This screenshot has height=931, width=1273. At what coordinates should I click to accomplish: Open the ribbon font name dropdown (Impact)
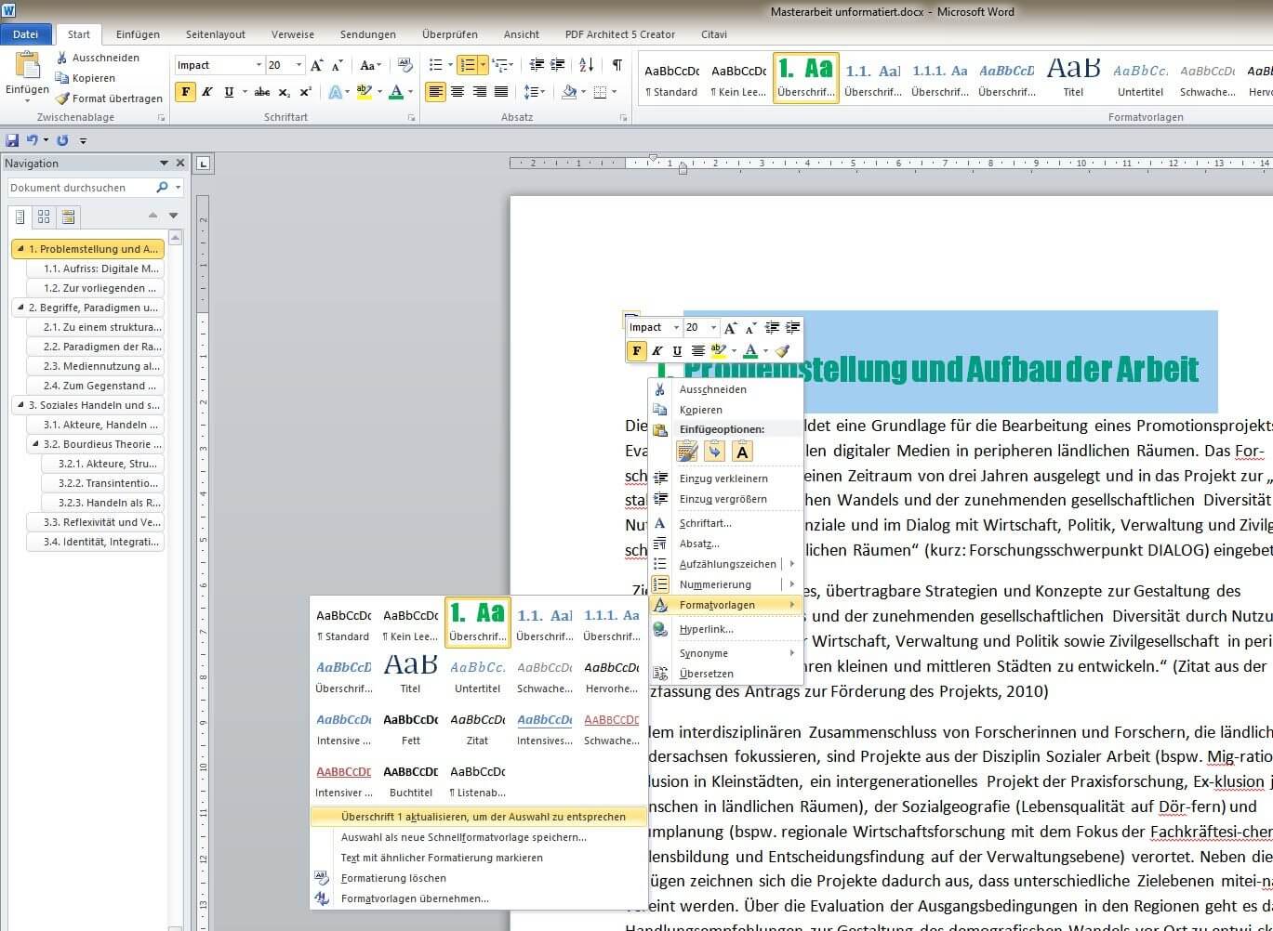tap(259, 65)
